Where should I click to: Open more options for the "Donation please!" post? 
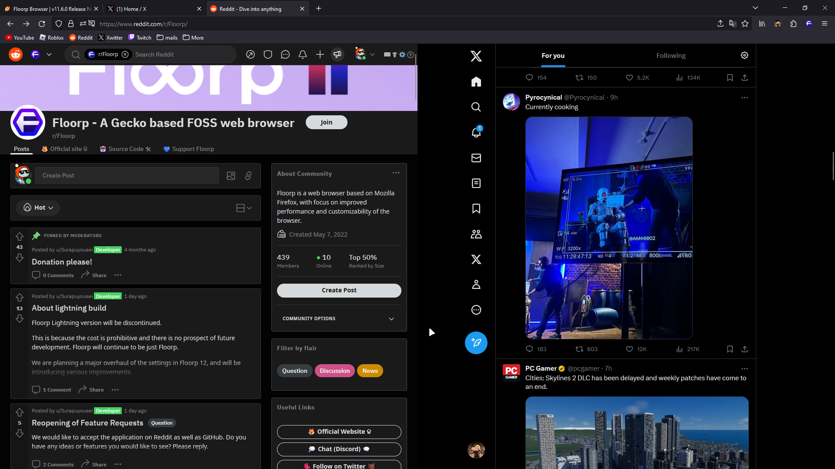tap(118, 275)
